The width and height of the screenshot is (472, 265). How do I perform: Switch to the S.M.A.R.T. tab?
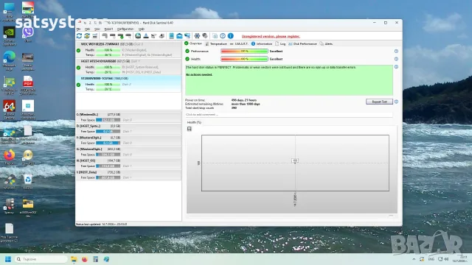click(239, 44)
